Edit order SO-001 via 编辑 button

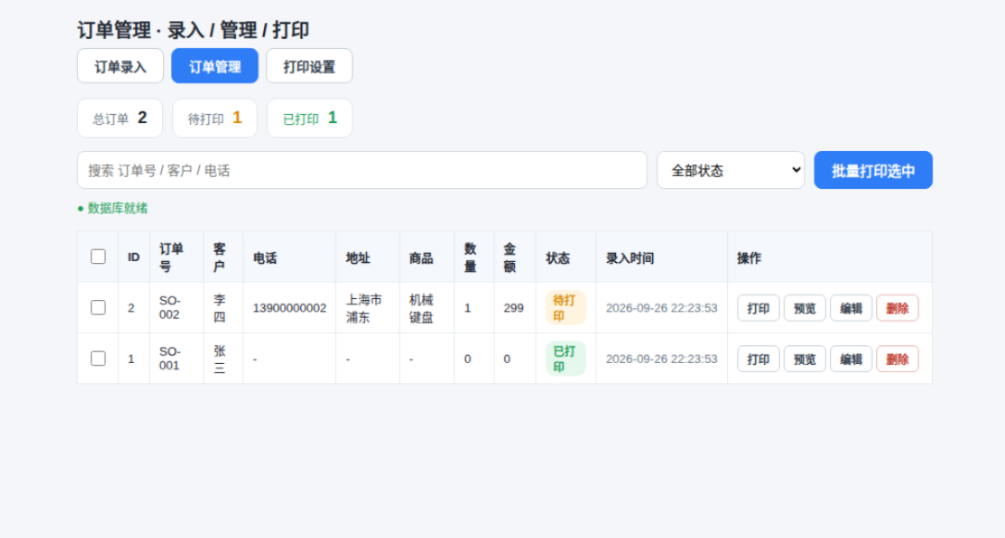click(851, 359)
